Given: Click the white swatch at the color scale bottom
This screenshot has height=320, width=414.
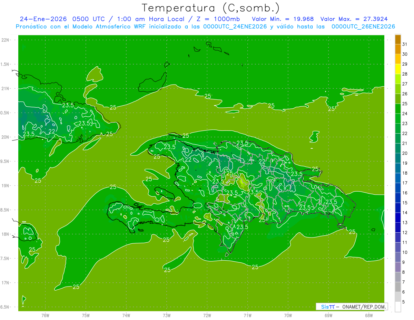Looking at the screenshot, I should coord(398,307).
